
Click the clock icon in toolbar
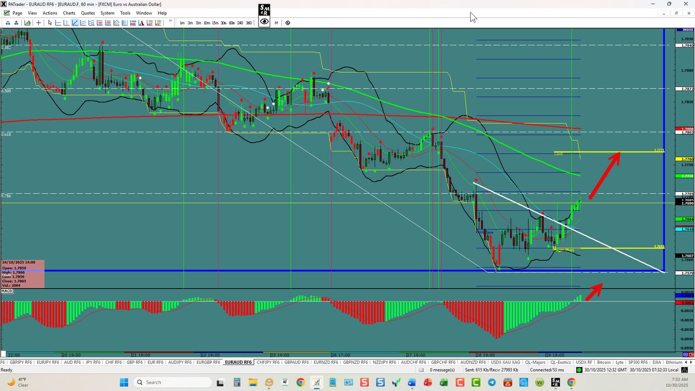[x=288, y=23]
